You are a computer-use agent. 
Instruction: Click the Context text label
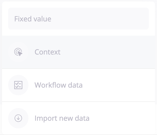48,52
